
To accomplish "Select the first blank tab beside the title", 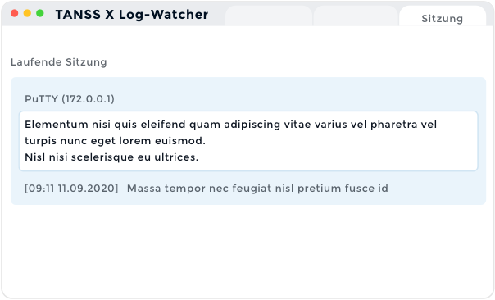I will click(x=269, y=16).
